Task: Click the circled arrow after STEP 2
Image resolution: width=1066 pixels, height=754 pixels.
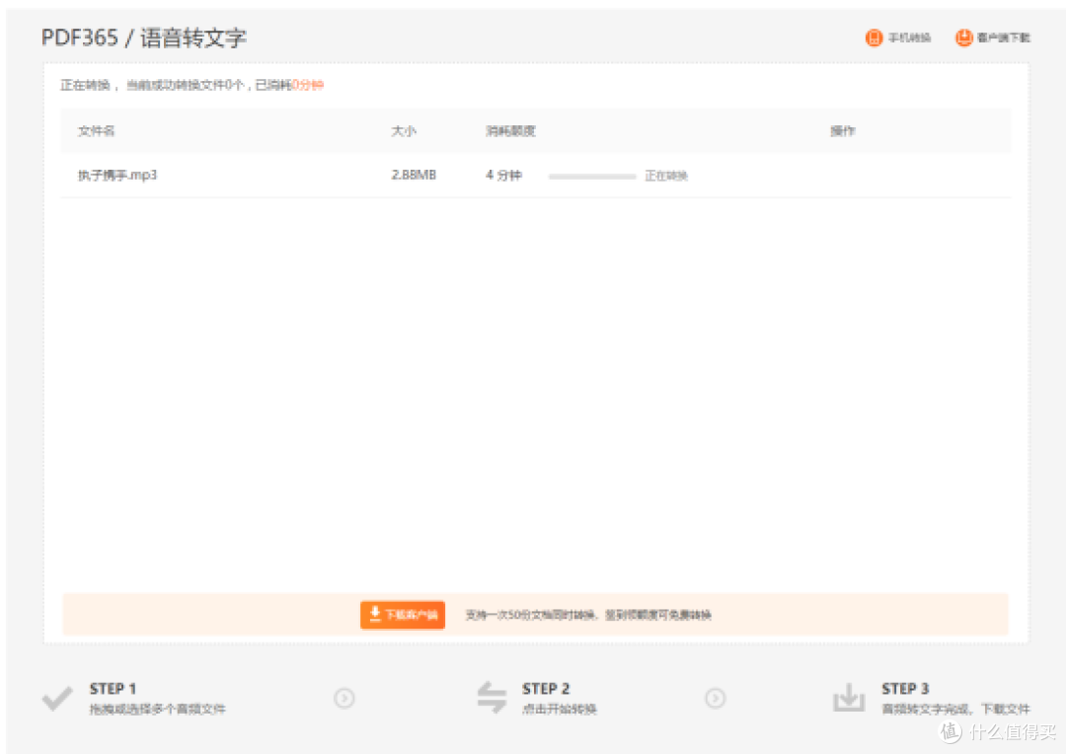Action: pyautogui.click(x=715, y=699)
